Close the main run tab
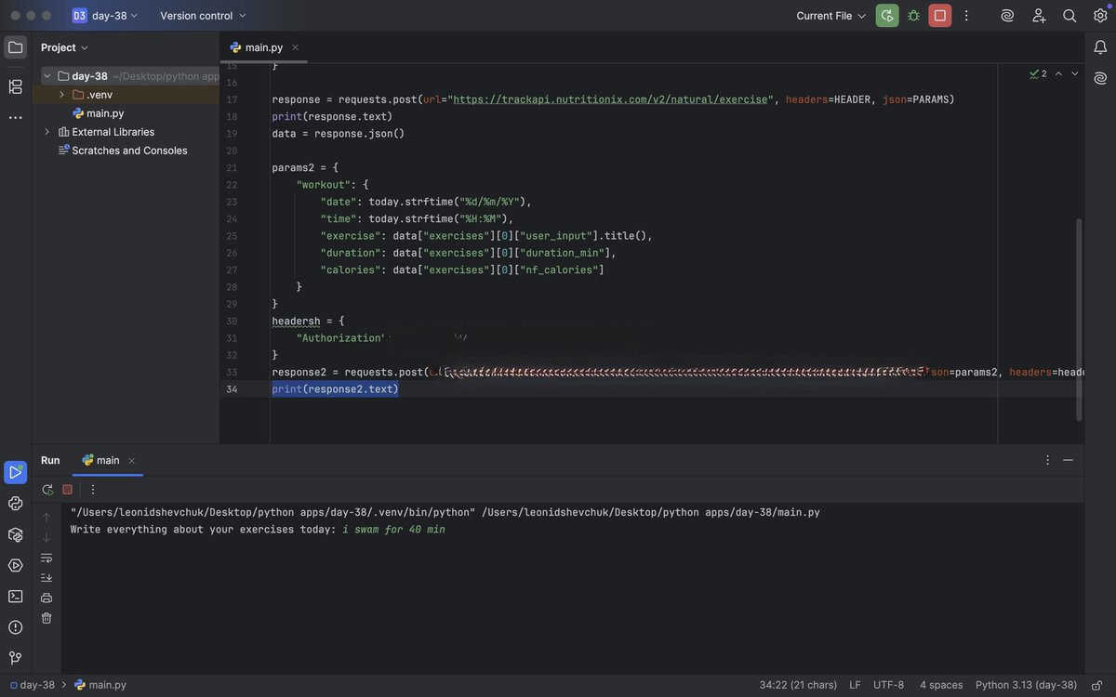 click(x=131, y=460)
